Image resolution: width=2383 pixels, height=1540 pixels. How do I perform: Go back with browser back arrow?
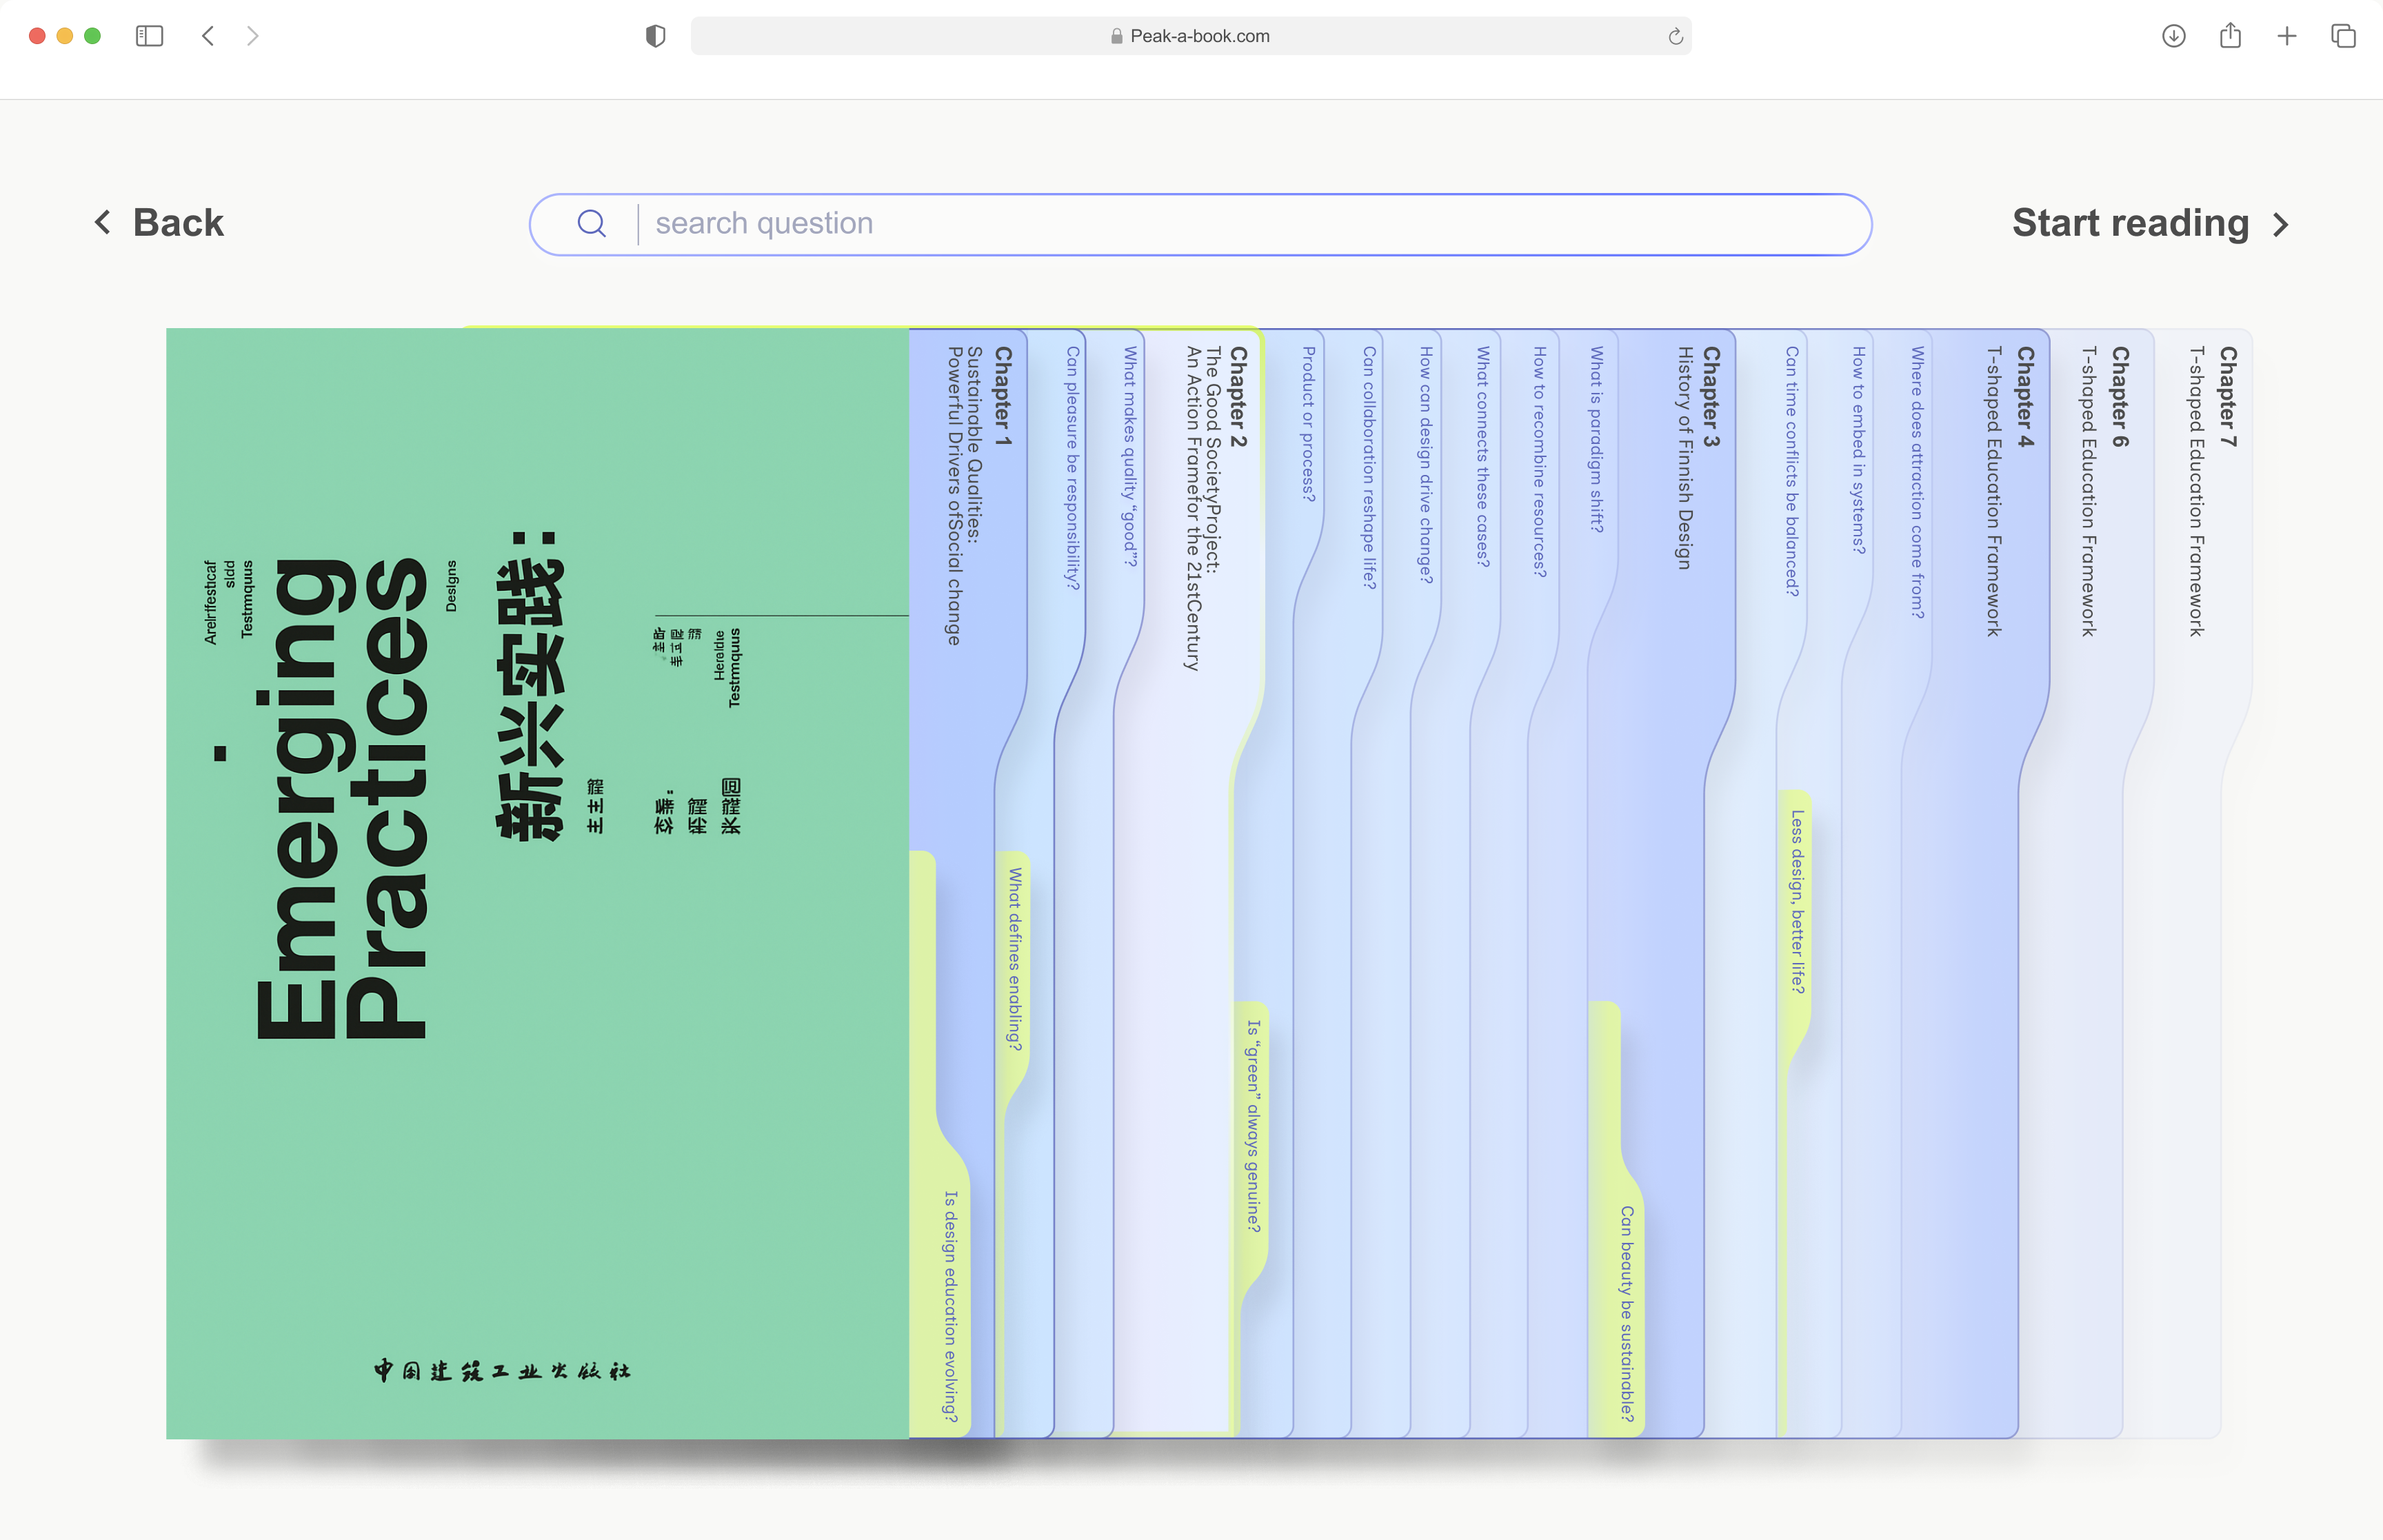click(208, 36)
